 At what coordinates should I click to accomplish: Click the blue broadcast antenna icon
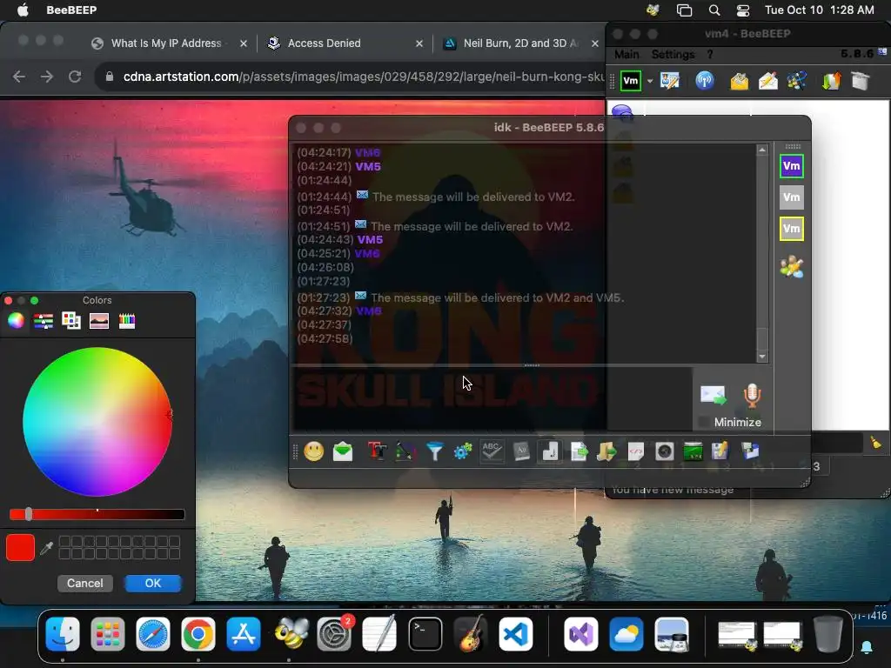[705, 81]
